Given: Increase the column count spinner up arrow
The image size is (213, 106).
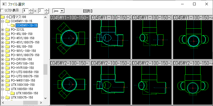Looking at the screenshot, I should [31, 10].
